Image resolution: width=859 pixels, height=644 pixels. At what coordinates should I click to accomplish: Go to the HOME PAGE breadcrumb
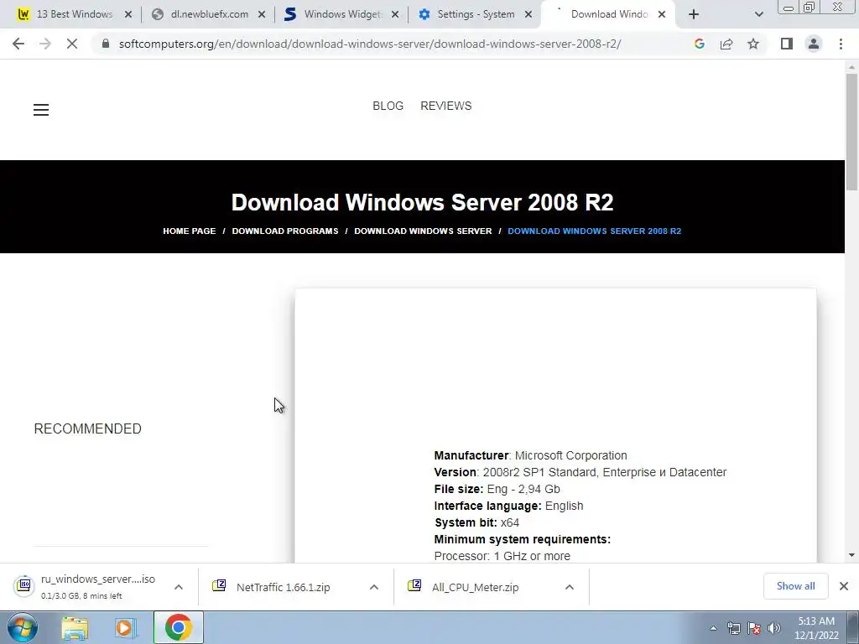point(189,231)
